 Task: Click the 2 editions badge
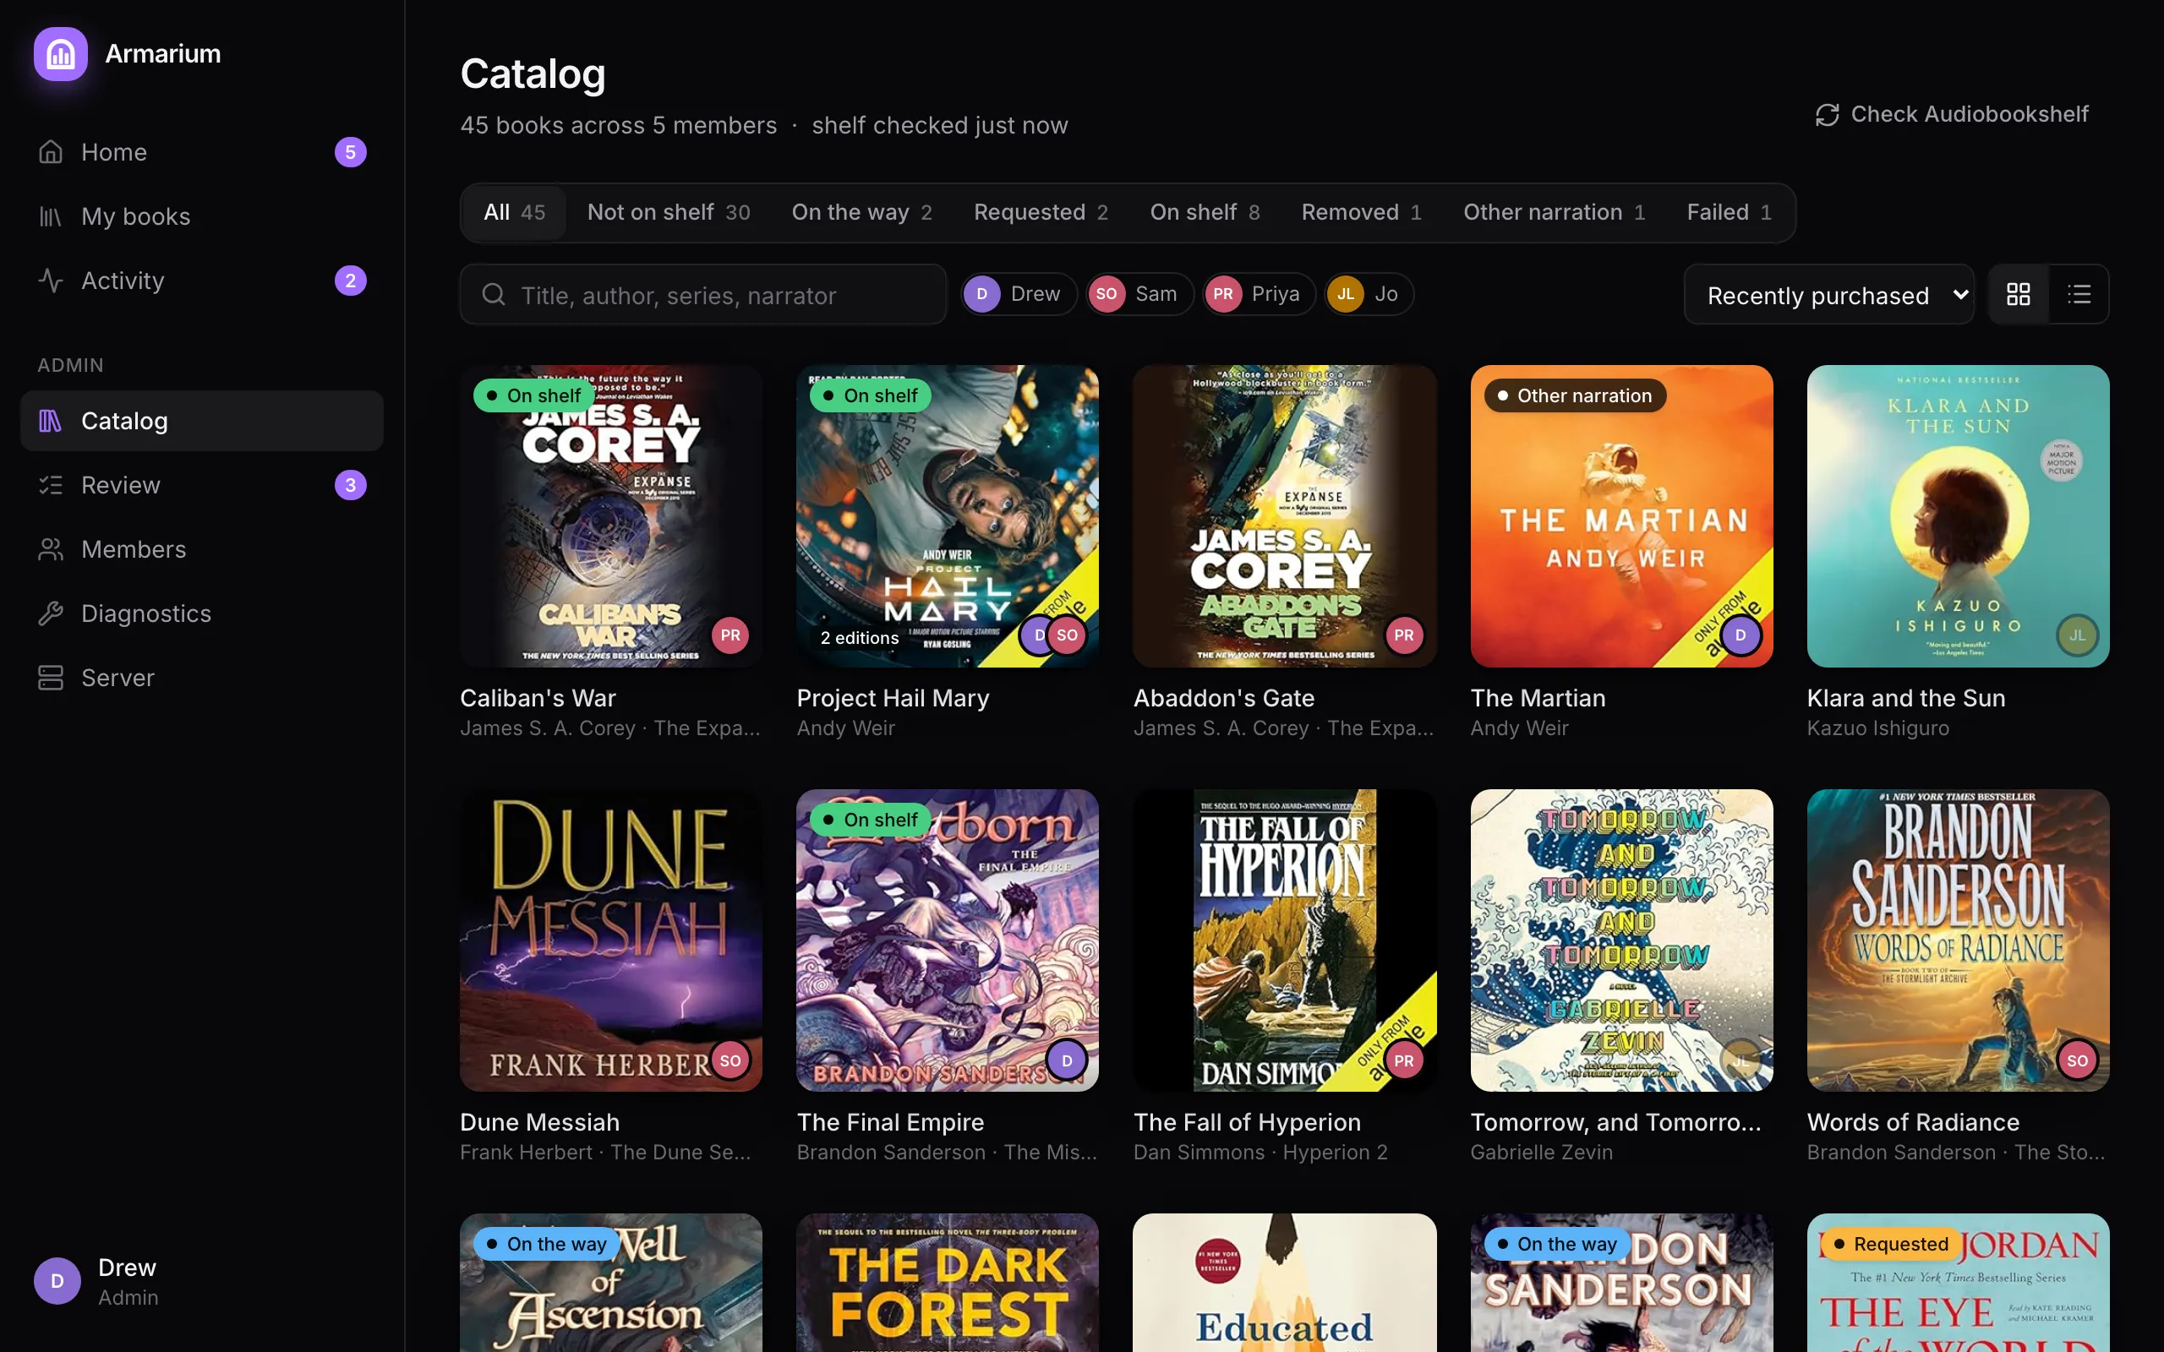click(x=860, y=637)
